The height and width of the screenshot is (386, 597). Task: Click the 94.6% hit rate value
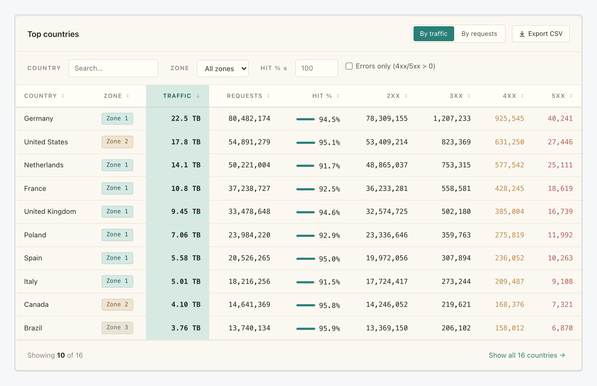coord(330,213)
